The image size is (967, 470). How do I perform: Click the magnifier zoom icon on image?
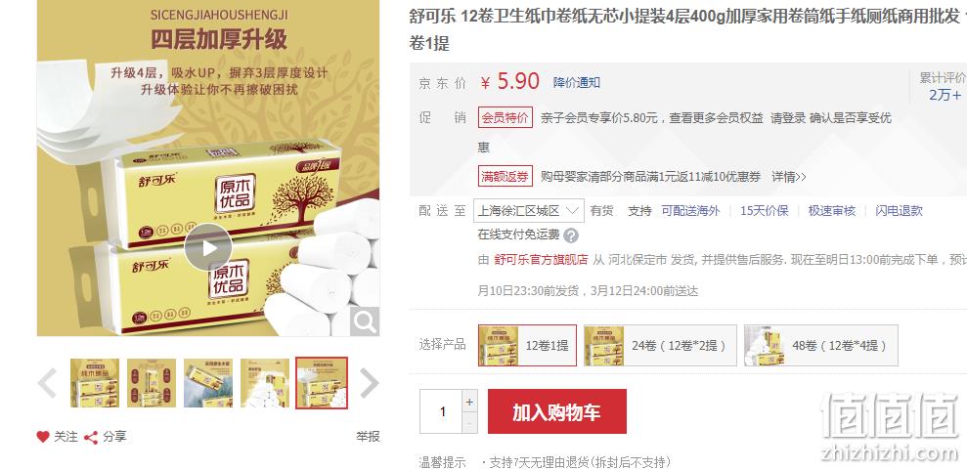[365, 321]
